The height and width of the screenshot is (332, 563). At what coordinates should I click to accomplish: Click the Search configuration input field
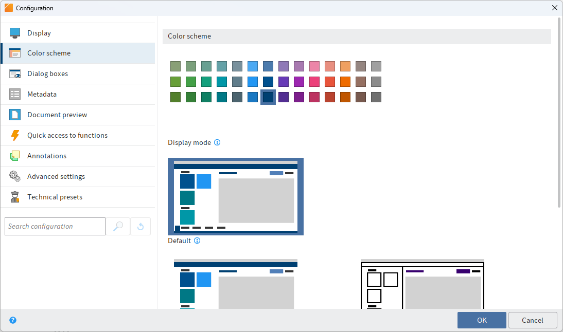(x=55, y=226)
